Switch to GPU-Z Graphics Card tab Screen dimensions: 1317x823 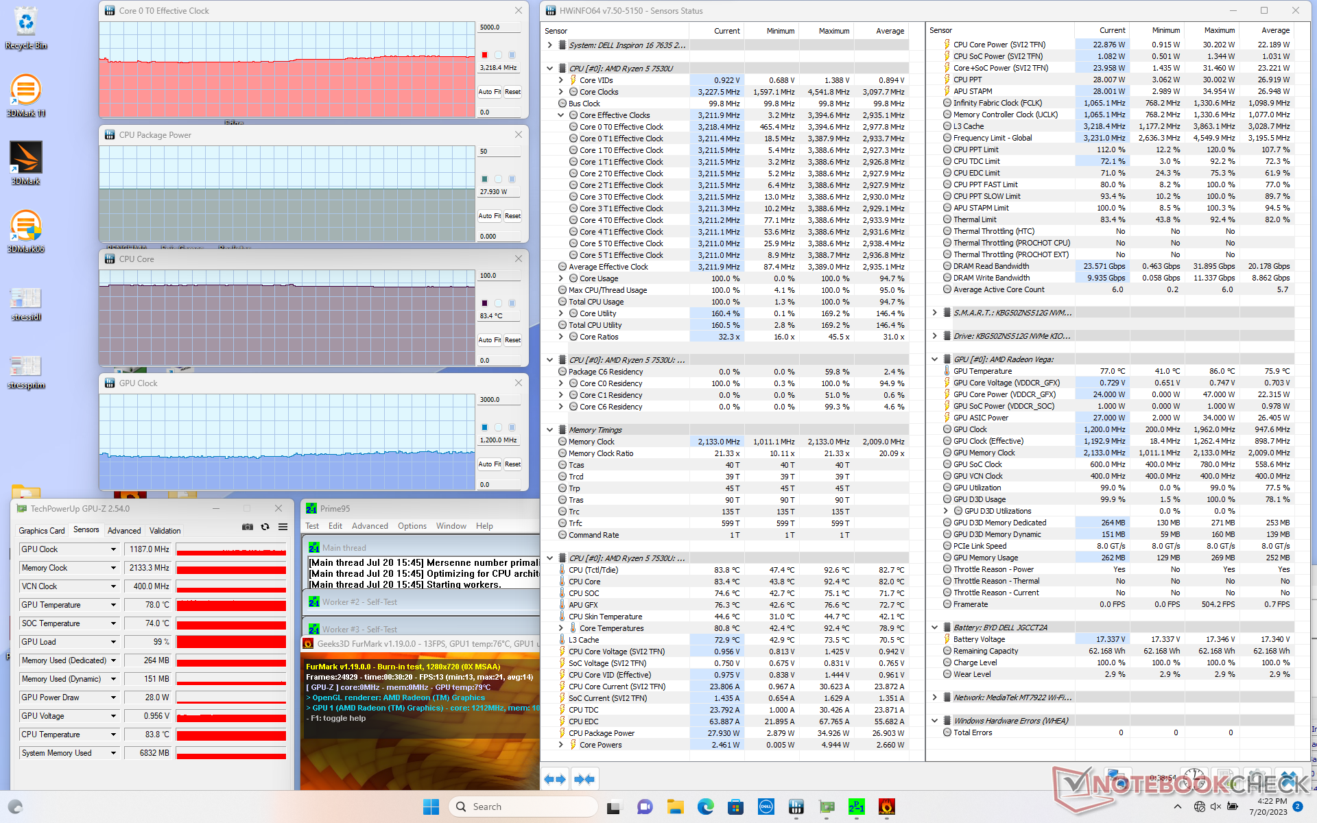(x=41, y=531)
